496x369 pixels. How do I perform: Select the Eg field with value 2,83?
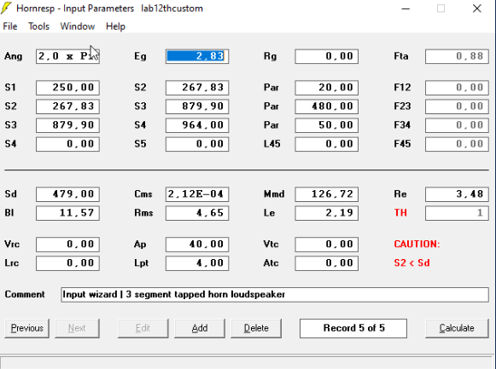197,56
